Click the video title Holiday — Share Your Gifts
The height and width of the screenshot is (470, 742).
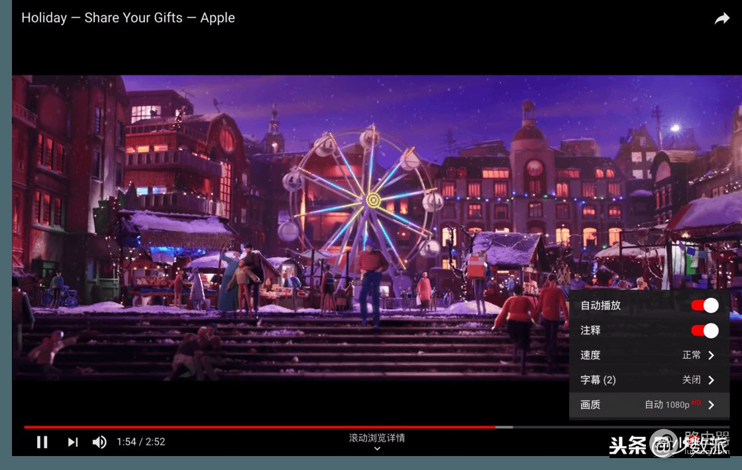click(x=129, y=18)
